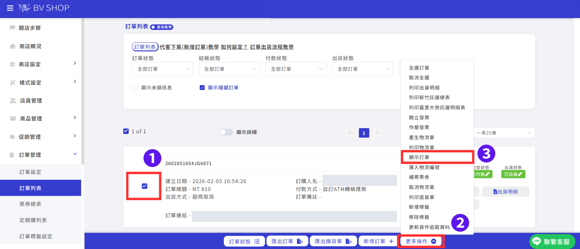The height and width of the screenshot is (249, 580).
Task: Open the 結帳狀態 dropdown
Action: pos(229,69)
